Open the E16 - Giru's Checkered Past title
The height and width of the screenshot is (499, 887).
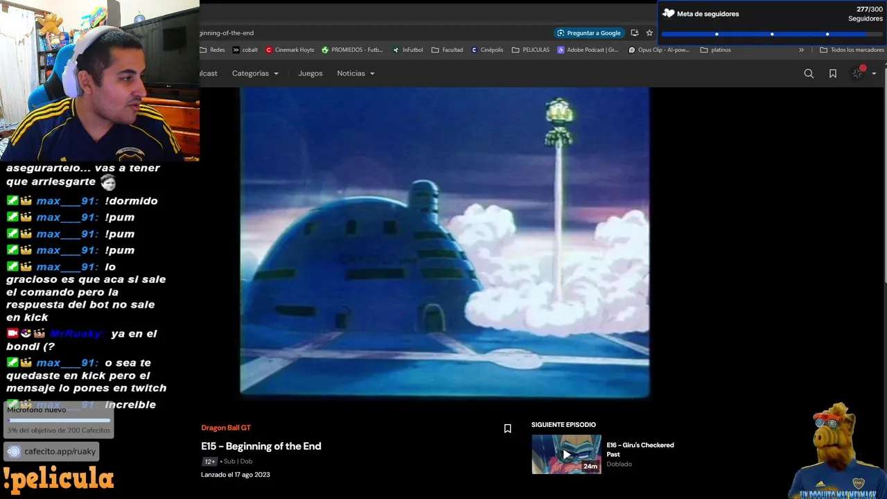coord(640,450)
